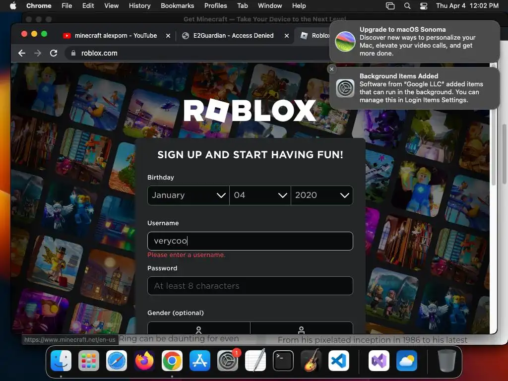Click the Roblox page vertical scrollbar
This screenshot has width=508, height=381.
coord(494,125)
